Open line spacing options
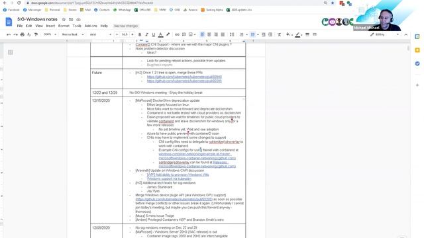 tap(232, 34)
